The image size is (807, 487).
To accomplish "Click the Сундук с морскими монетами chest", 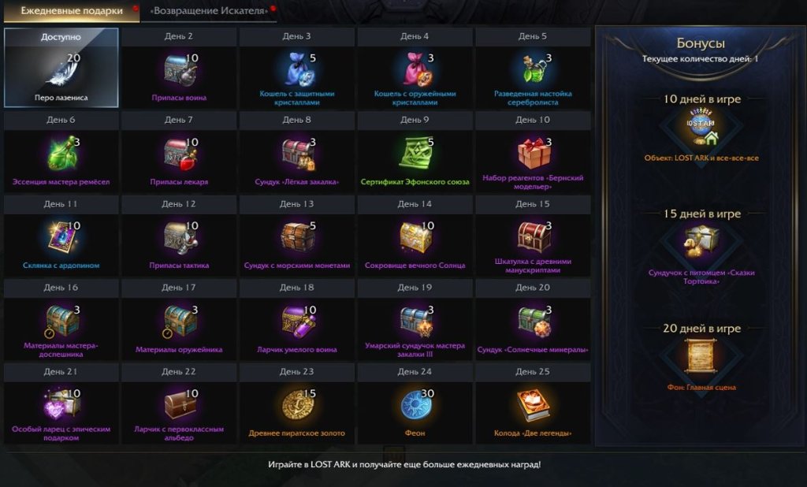I will (x=297, y=237).
